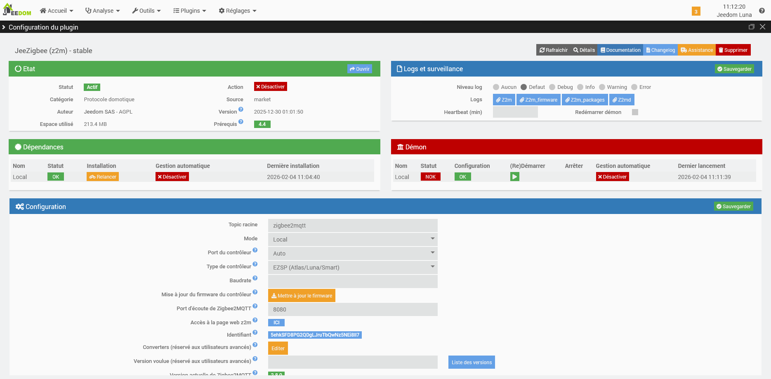
Task: Close the plugin configuration dialog
Action: [x=762, y=27]
